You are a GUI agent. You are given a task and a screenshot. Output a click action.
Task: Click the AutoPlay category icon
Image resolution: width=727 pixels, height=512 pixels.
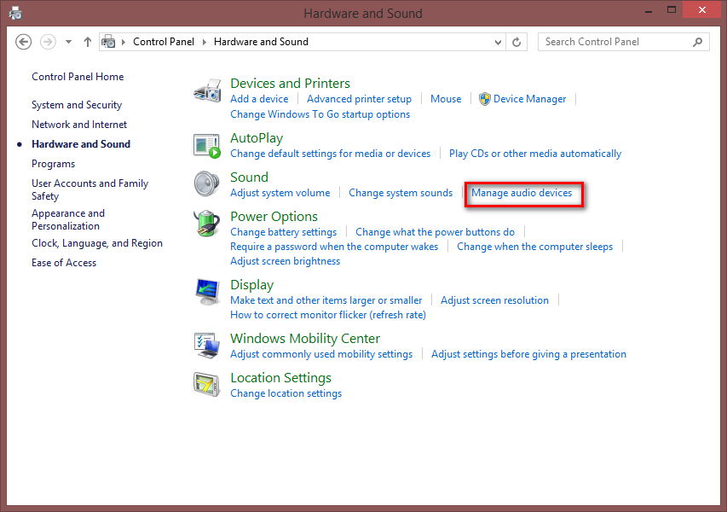tap(207, 146)
